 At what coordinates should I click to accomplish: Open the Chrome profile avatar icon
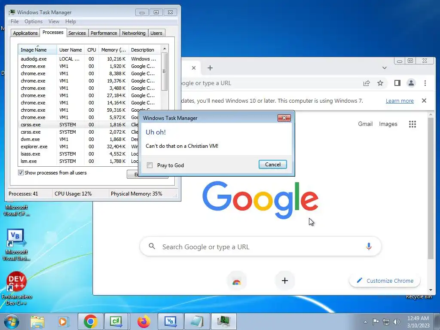pos(411,83)
